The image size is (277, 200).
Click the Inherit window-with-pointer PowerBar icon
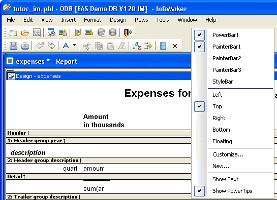click(51, 32)
